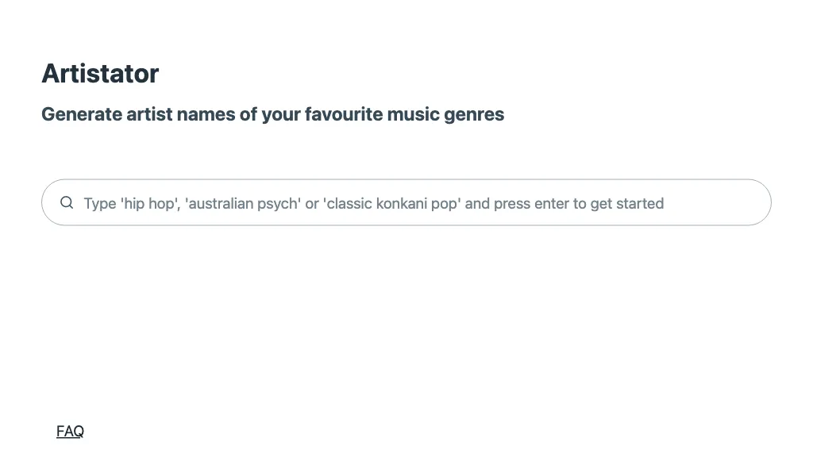Click the 'classic konkani pop' placeholder text

pos(392,203)
